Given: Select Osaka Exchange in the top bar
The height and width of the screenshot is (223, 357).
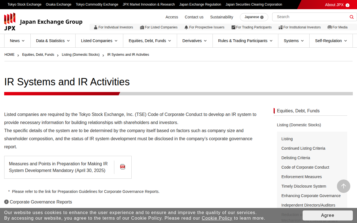Looking at the screenshot, I should [59, 4].
